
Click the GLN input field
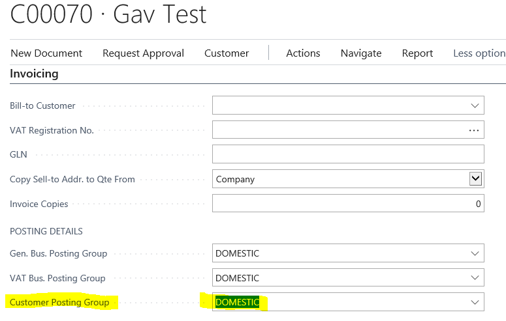point(347,154)
